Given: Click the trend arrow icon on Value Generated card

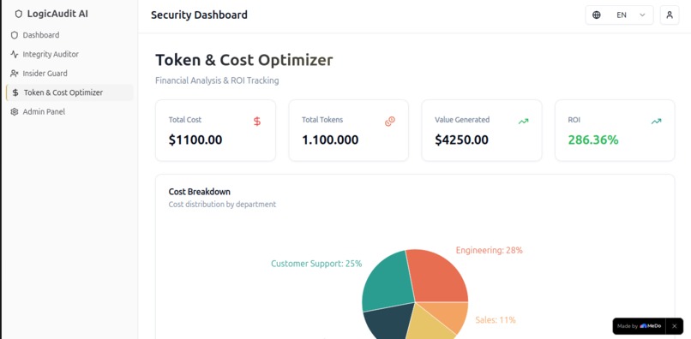Looking at the screenshot, I should 523,122.
